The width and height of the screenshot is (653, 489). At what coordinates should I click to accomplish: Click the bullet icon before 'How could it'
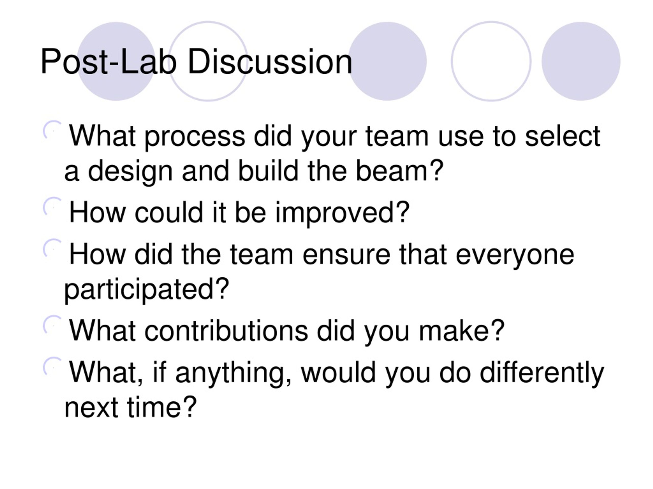coord(52,206)
